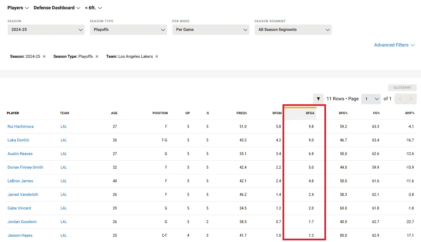The image size is (421, 242).
Task: Open the Defense Dashboard menu
Action: (57, 8)
